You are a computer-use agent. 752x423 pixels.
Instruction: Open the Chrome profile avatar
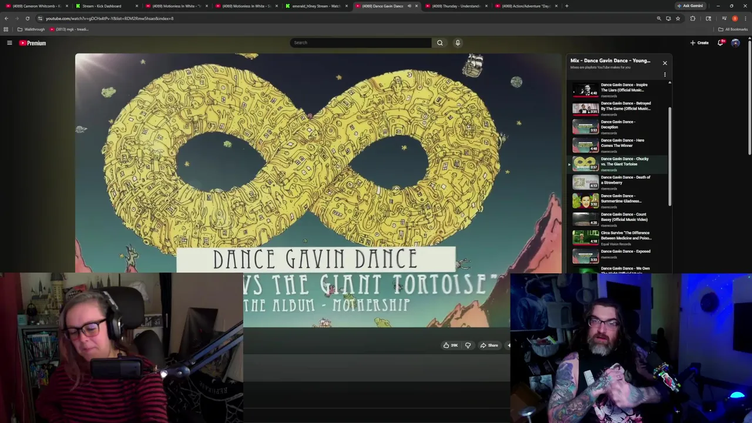pos(734,18)
